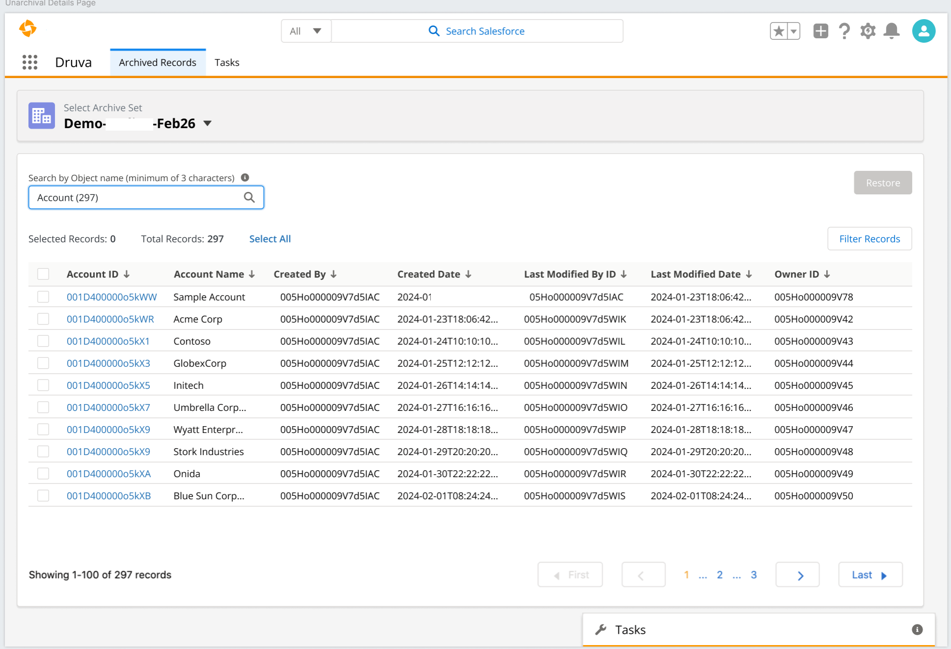The width and height of the screenshot is (951, 649).
Task: Click the search magnifier in Salesforce search
Action: pyautogui.click(x=434, y=31)
